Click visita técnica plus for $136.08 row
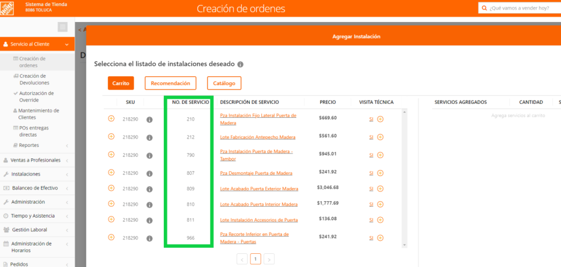Viewport: 561px width, 267px height. coord(380,220)
